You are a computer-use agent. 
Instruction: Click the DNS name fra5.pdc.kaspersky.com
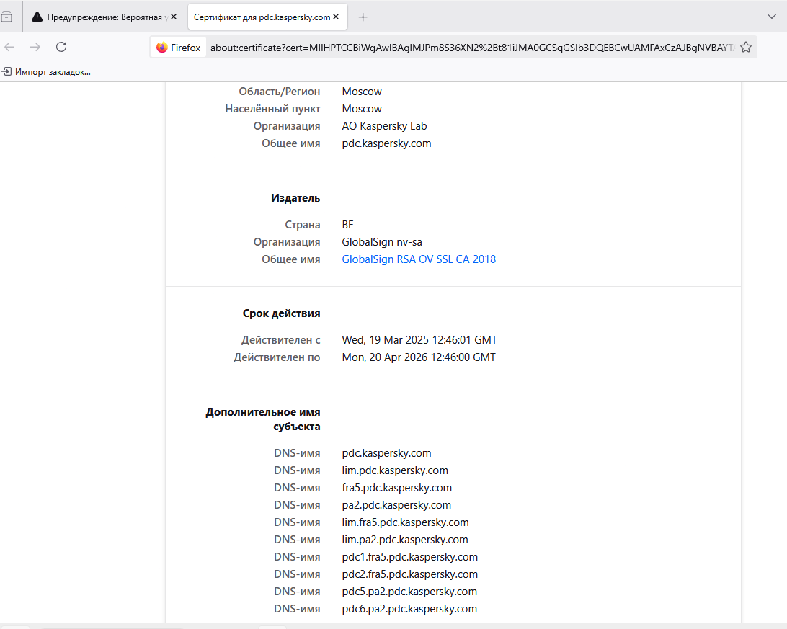[x=397, y=488]
